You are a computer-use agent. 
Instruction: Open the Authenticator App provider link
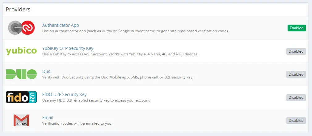click(x=61, y=25)
